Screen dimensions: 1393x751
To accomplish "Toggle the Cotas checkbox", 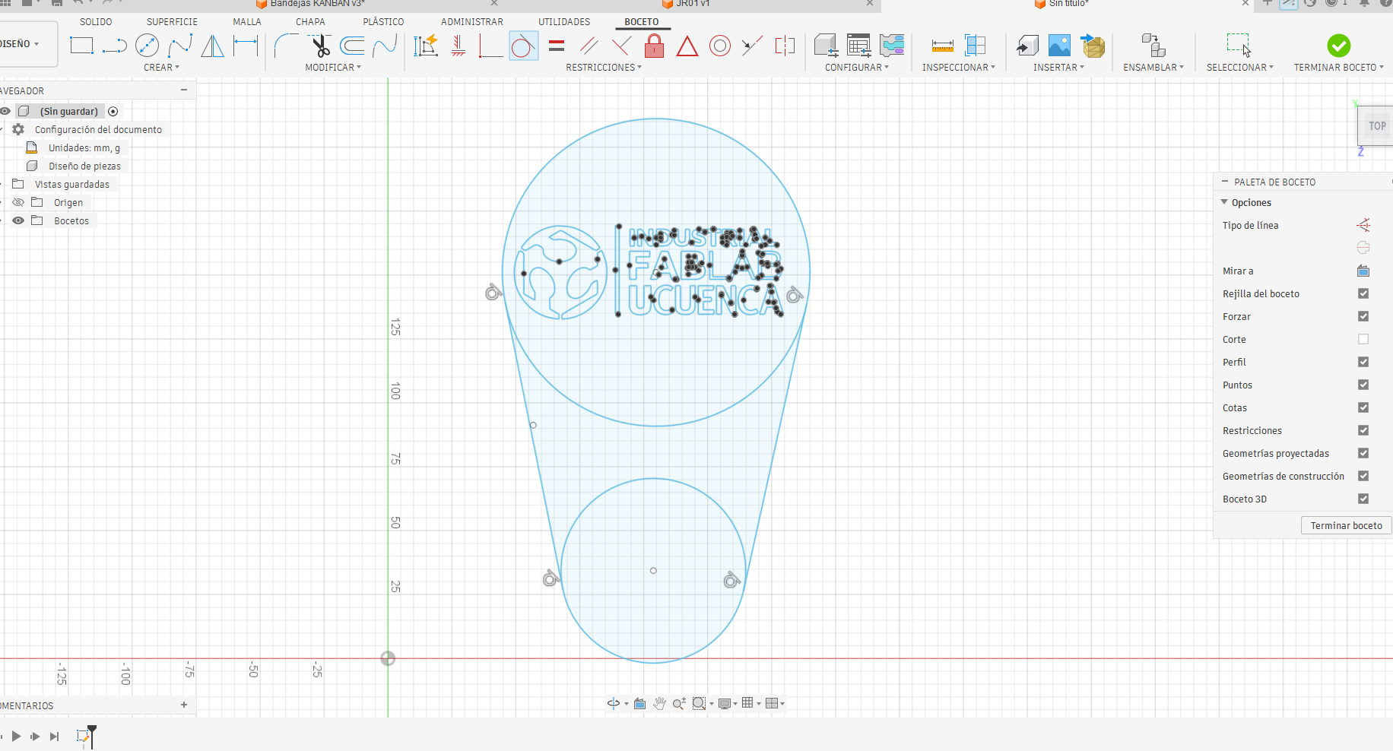I will pyautogui.click(x=1363, y=407).
